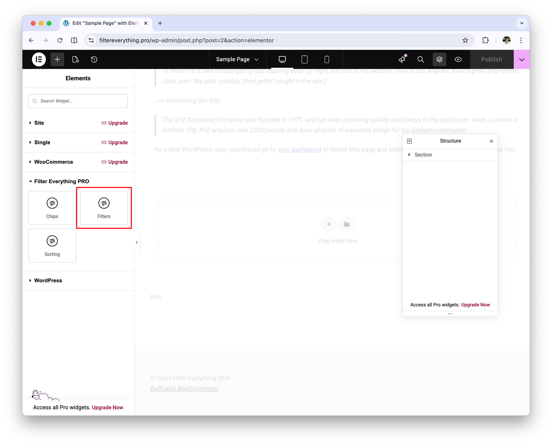Toggle the Structure layers icon
Image resolution: width=552 pixels, height=445 pixels.
tap(439, 59)
